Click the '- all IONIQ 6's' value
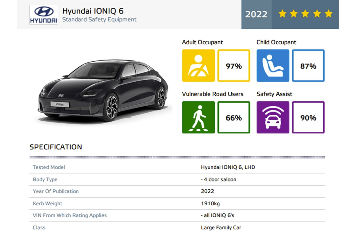The height and width of the screenshot is (236, 355). coord(217,215)
